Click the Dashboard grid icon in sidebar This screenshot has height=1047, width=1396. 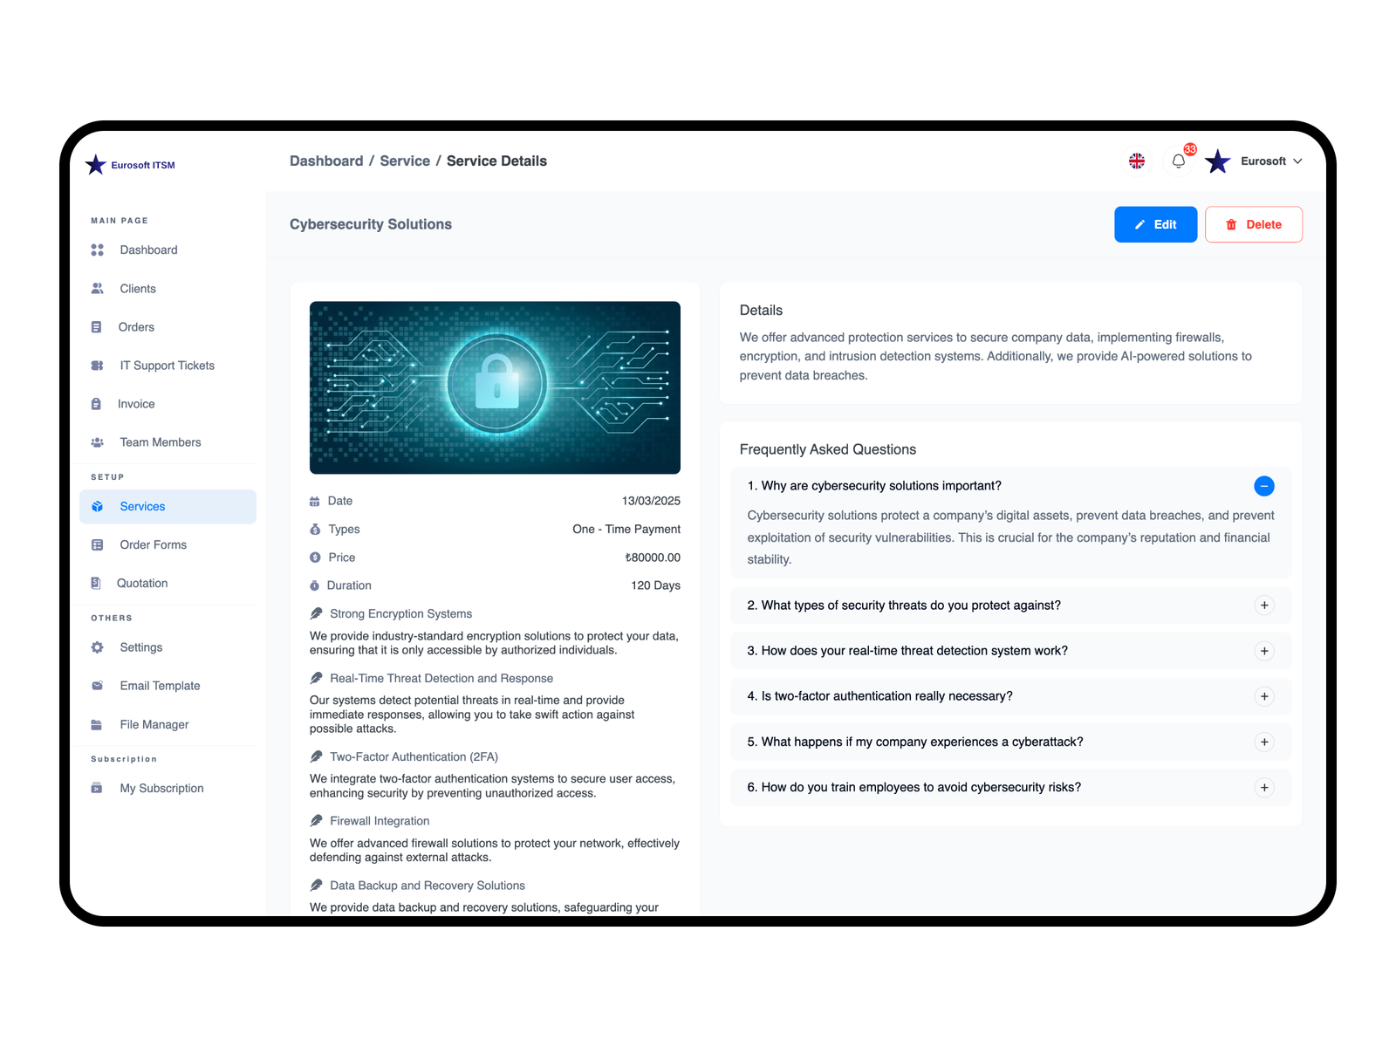(x=98, y=250)
